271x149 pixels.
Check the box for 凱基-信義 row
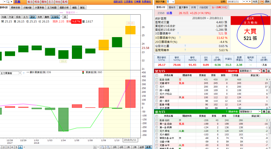click(157, 80)
